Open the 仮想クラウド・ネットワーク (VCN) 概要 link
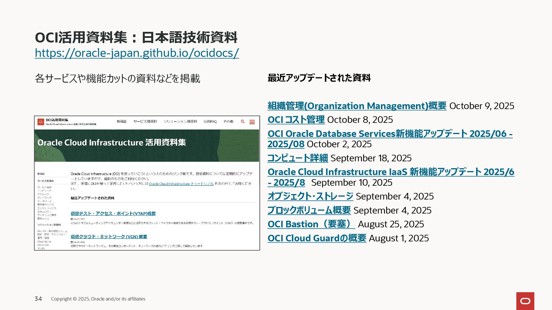The image size is (552, 310). (x=109, y=237)
